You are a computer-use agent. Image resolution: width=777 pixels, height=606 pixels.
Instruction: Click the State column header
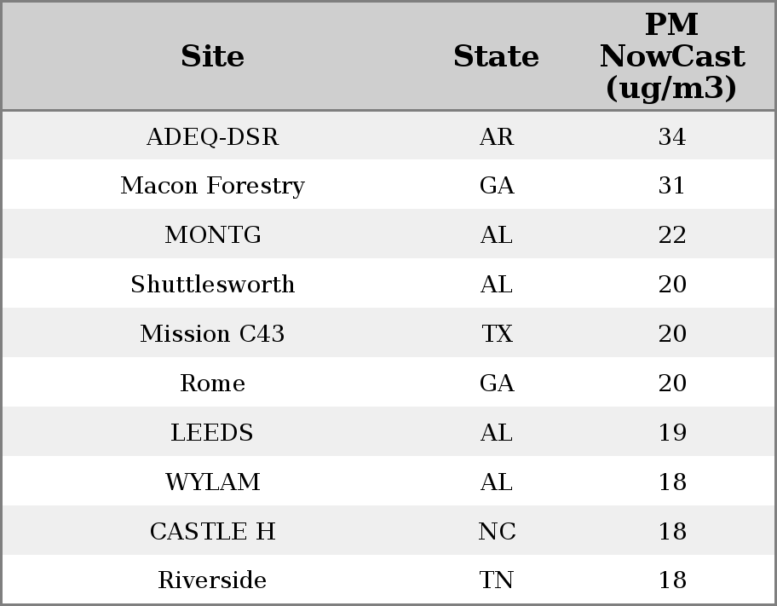pos(496,56)
